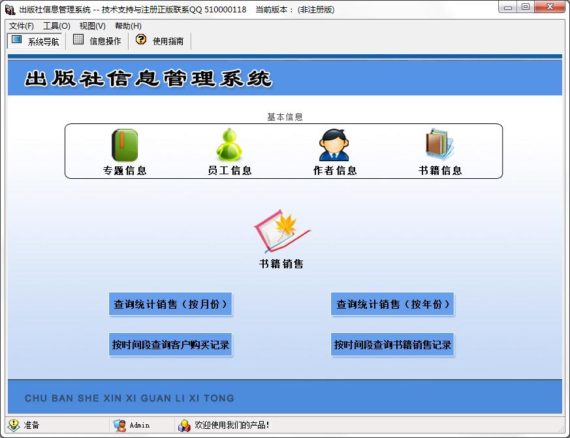
Task: Click 查询统计销售（按年份）button
Action: (392, 304)
